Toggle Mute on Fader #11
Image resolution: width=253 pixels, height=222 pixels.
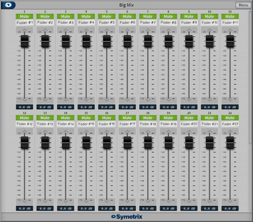coord(230,16)
